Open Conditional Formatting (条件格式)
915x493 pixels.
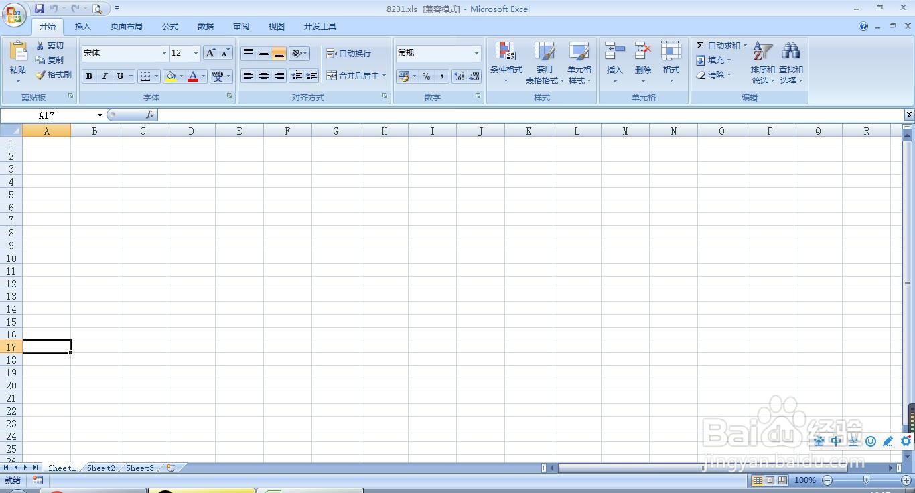pyautogui.click(x=506, y=63)
